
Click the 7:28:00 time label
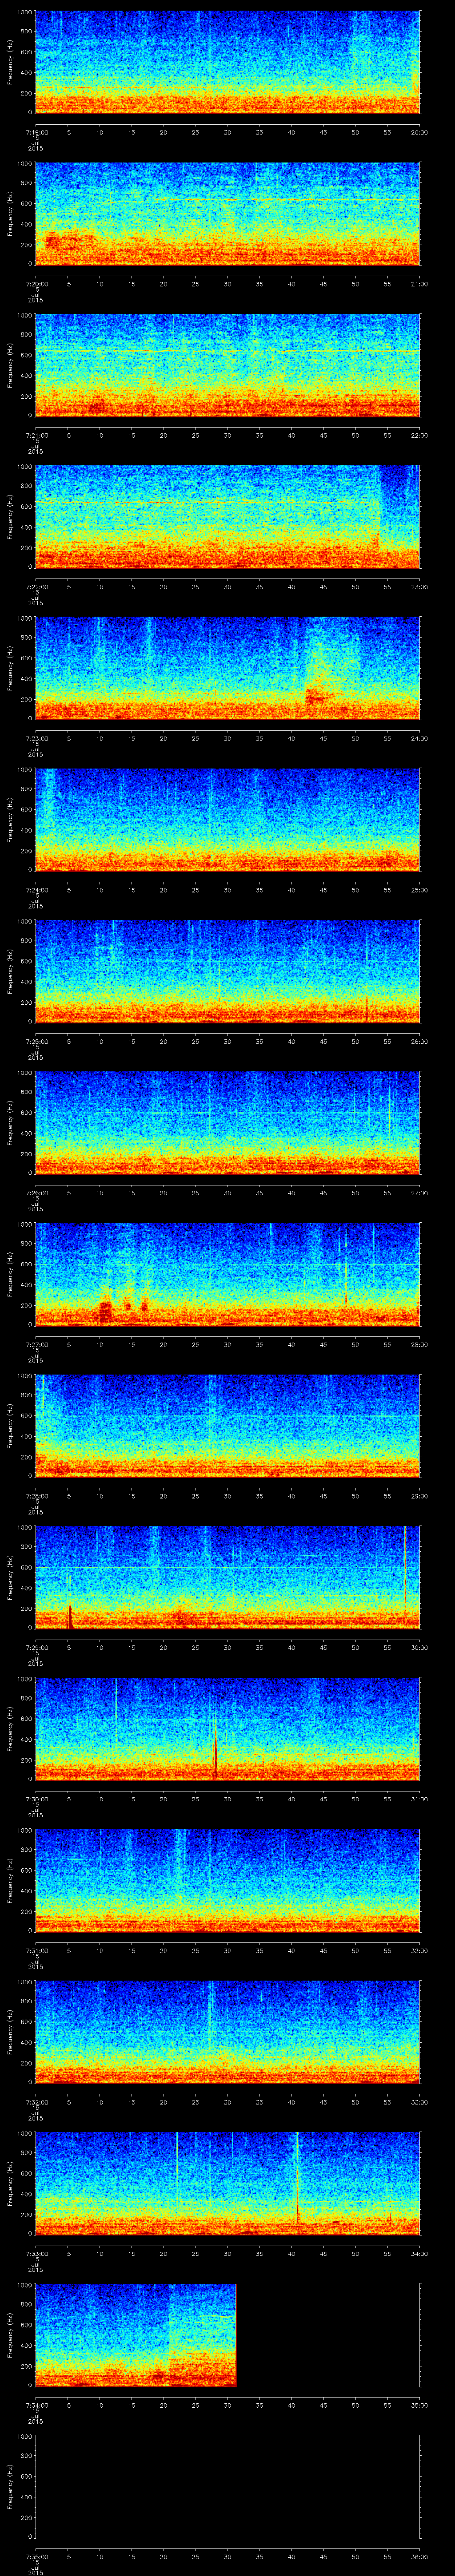click(x=36, y=1495)
